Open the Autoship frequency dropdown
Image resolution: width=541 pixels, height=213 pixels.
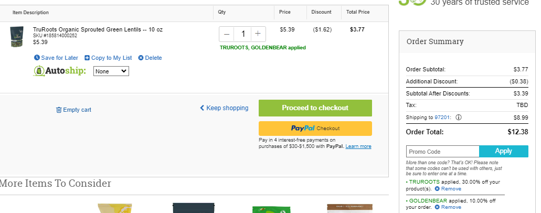(x=111, y=71)
